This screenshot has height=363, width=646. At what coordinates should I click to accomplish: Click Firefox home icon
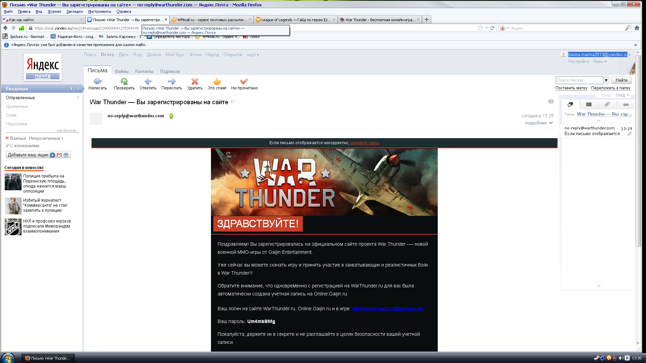[637, 28]
